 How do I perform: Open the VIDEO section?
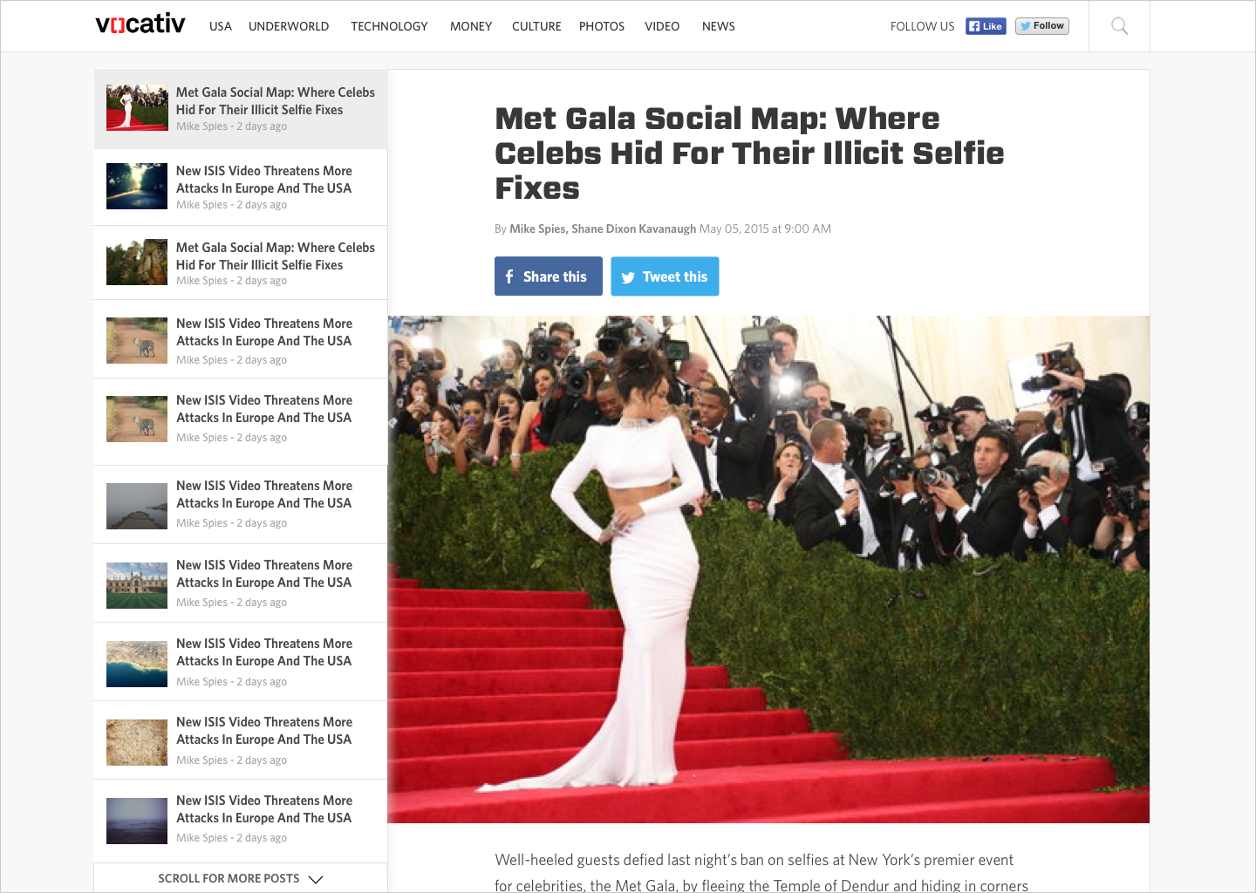[x=662, y=26]
